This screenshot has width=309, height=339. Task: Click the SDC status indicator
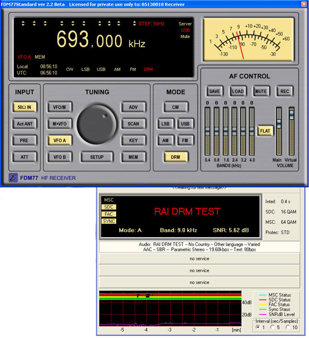(109, 207)
